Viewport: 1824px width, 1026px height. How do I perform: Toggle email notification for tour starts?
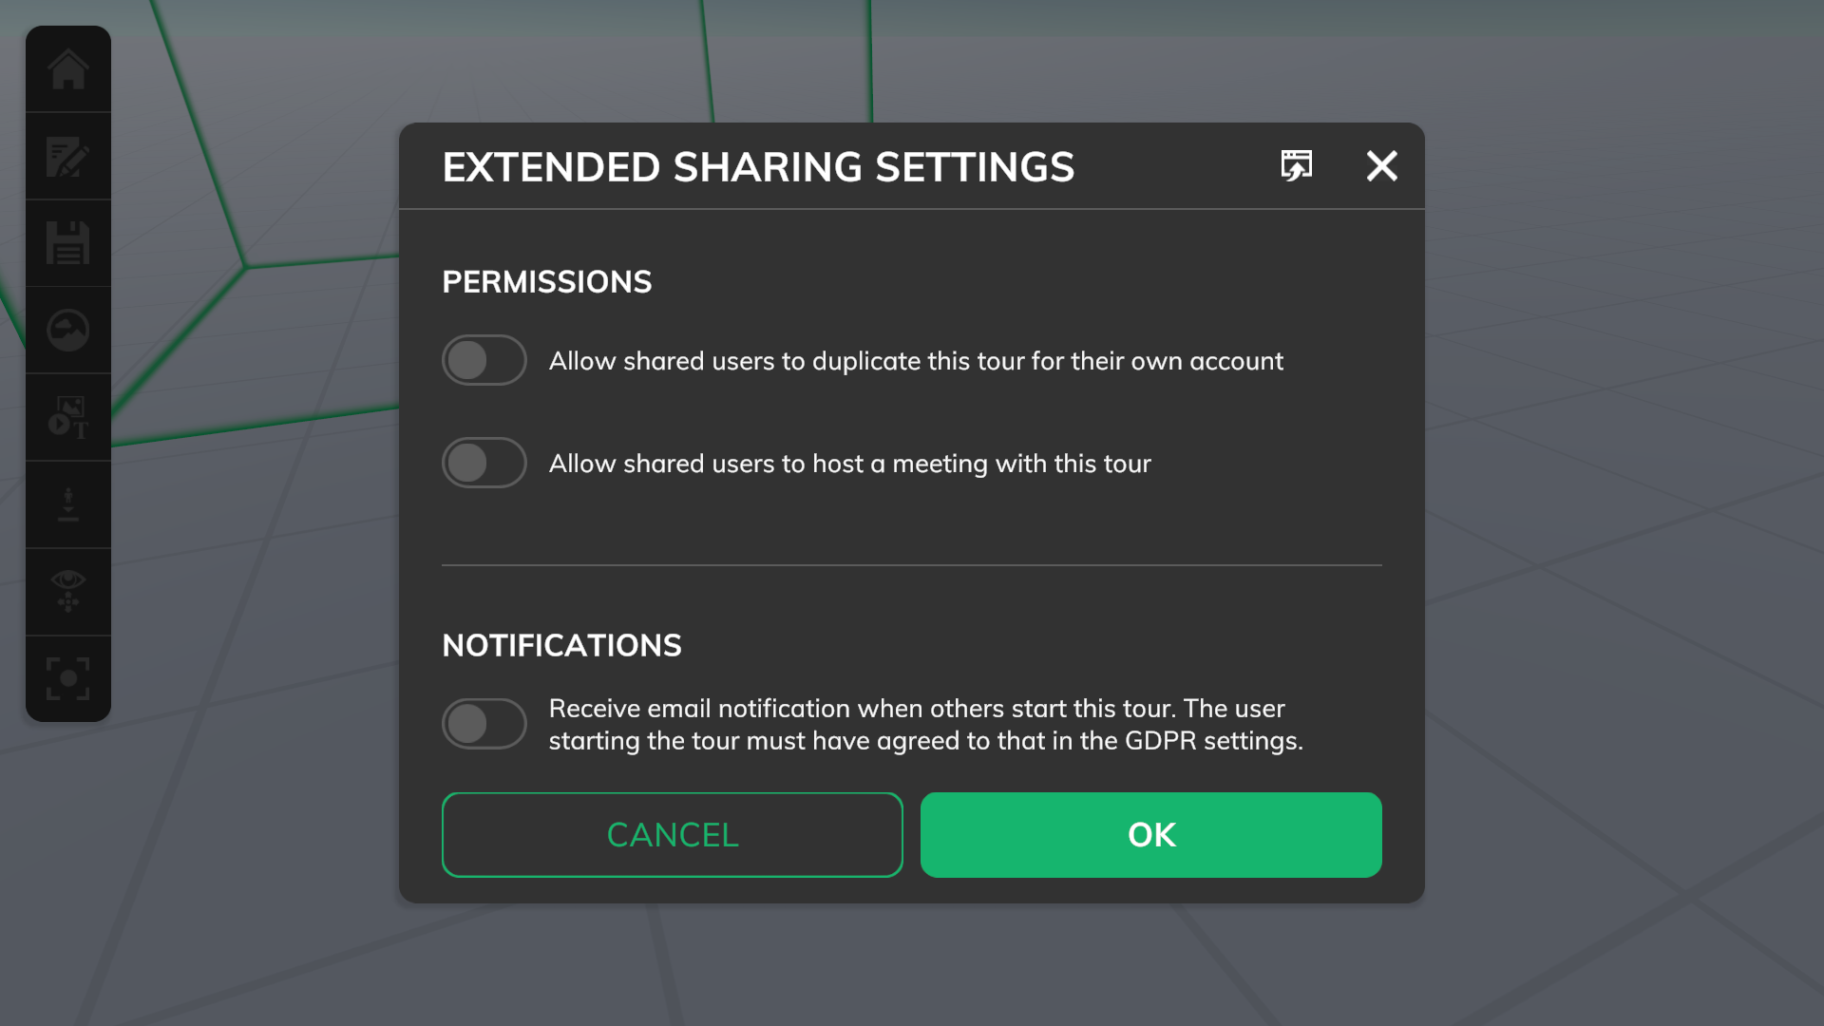[x=484, y=723]
